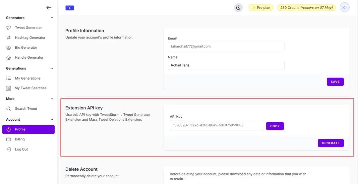Click the Log Out exit icon
This screenshot has width=358, height=184.
[8, 149]
